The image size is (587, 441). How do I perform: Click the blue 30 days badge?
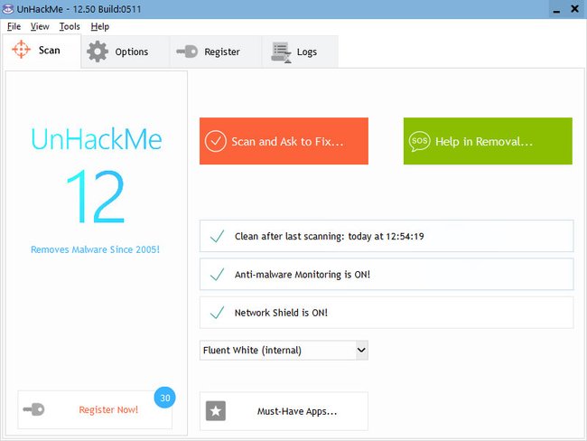click(164, 398)
